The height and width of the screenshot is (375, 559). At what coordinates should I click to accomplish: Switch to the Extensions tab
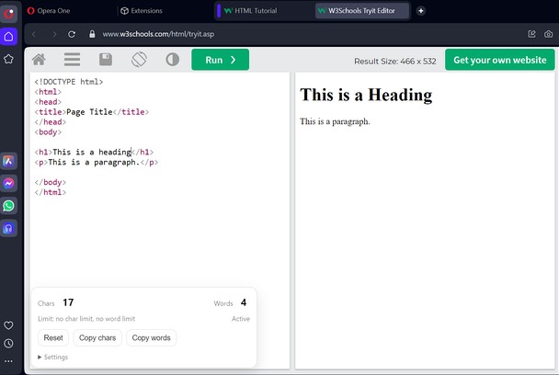click(x=142, y=11)
